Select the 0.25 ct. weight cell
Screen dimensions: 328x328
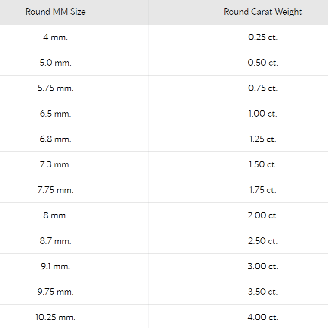[263, 37]
